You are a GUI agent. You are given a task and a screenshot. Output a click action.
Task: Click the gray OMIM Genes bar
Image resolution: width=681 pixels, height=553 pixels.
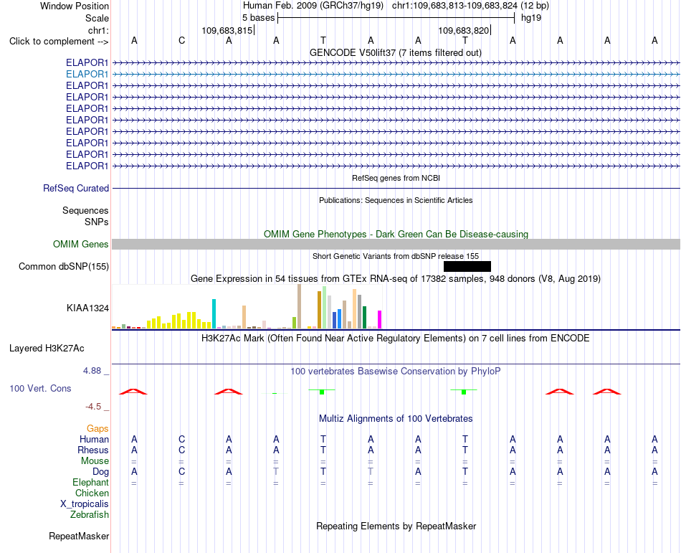point(396,244)
